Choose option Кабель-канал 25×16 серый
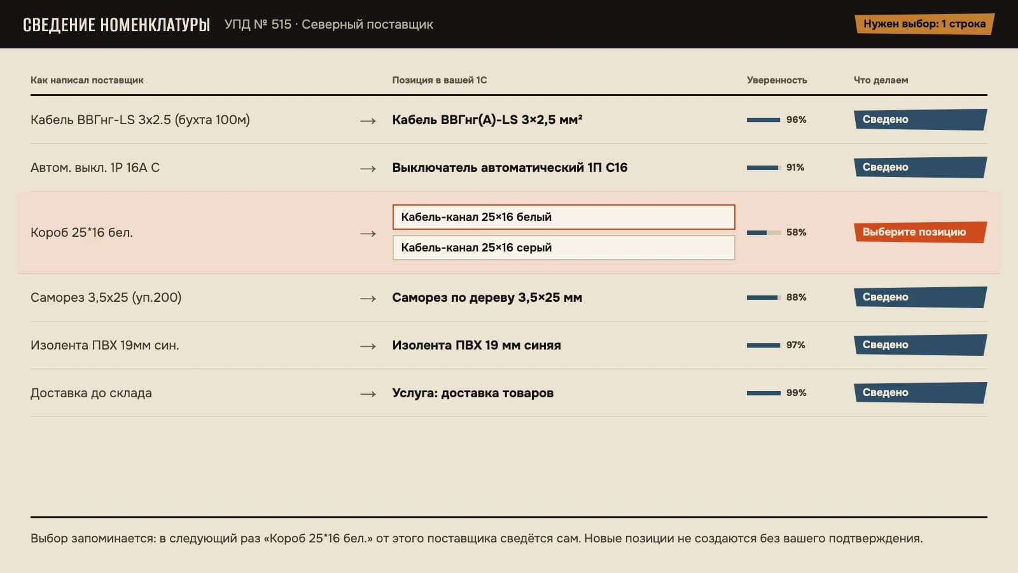Image resolution: width=1018 pixels, height=573 pixels. coord(564,248)
